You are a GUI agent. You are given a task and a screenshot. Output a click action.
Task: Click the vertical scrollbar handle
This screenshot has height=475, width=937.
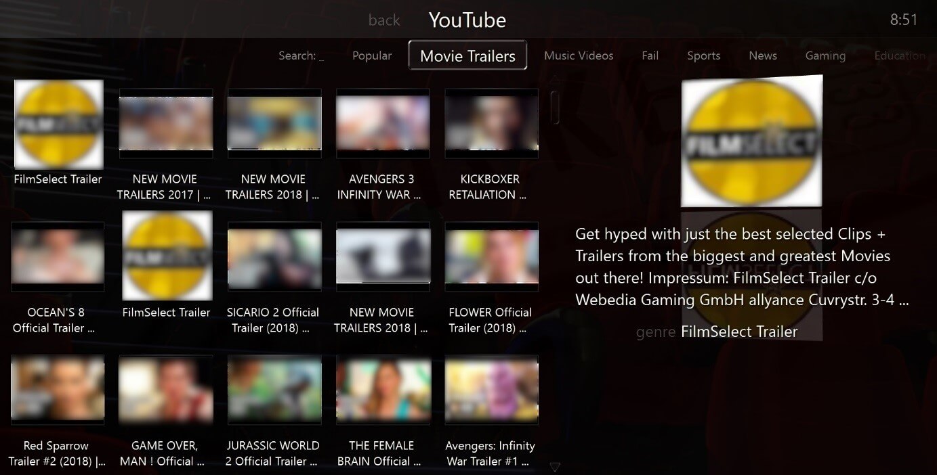[x=555, y=108]
